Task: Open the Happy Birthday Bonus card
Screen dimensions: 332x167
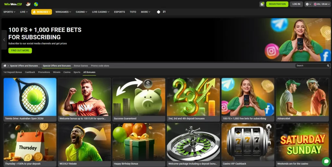Action: (x=139, y=145)
